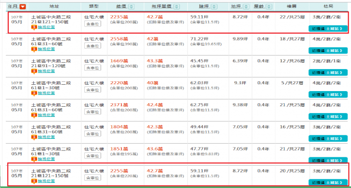351x188 pixels.
Task: Click the sort icon beside 地坪
Action: 246,7
